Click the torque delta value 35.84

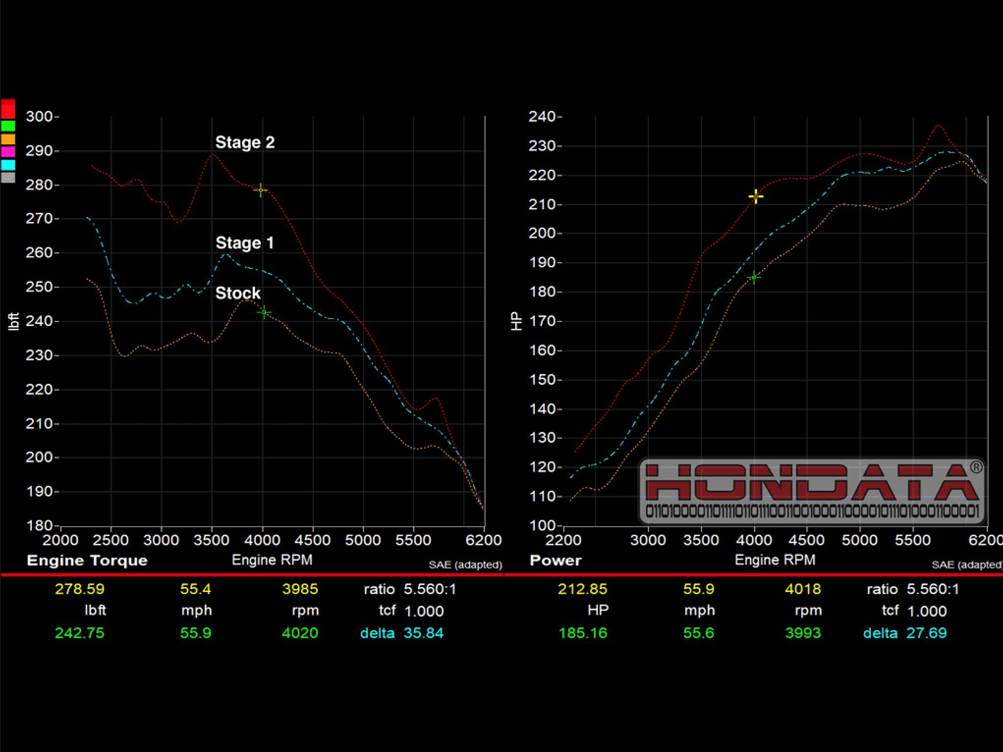(423, 633)
